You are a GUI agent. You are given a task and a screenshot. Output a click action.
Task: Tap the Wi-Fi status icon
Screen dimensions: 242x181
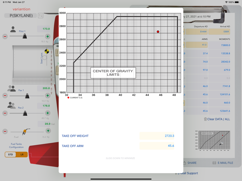(x=226, y=2)
